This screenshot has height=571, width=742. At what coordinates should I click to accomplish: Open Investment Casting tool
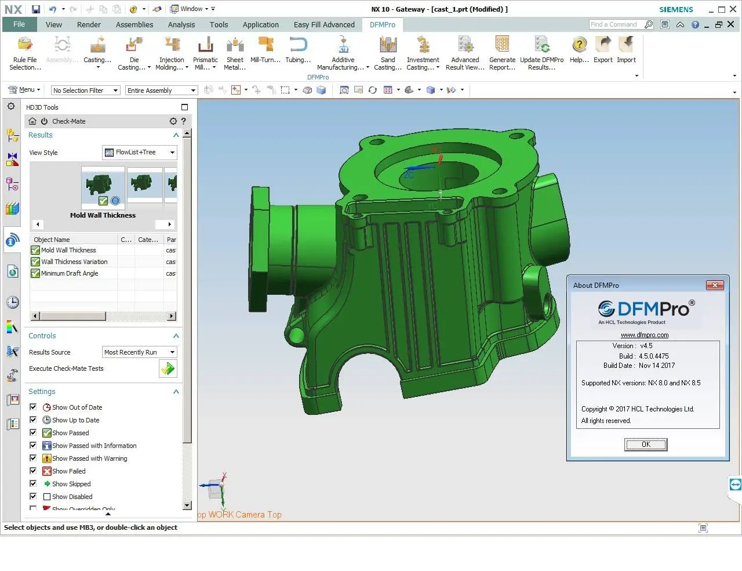(x=423, y=53)
